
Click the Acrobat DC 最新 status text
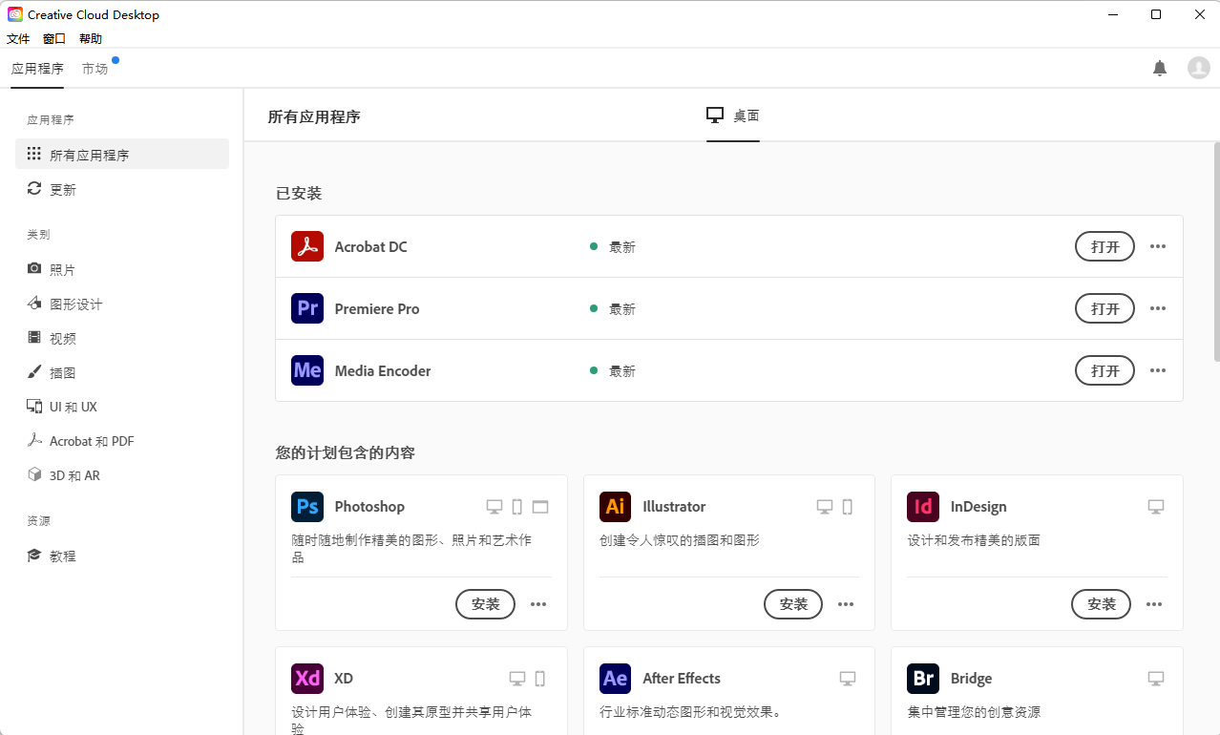[622, 247]
